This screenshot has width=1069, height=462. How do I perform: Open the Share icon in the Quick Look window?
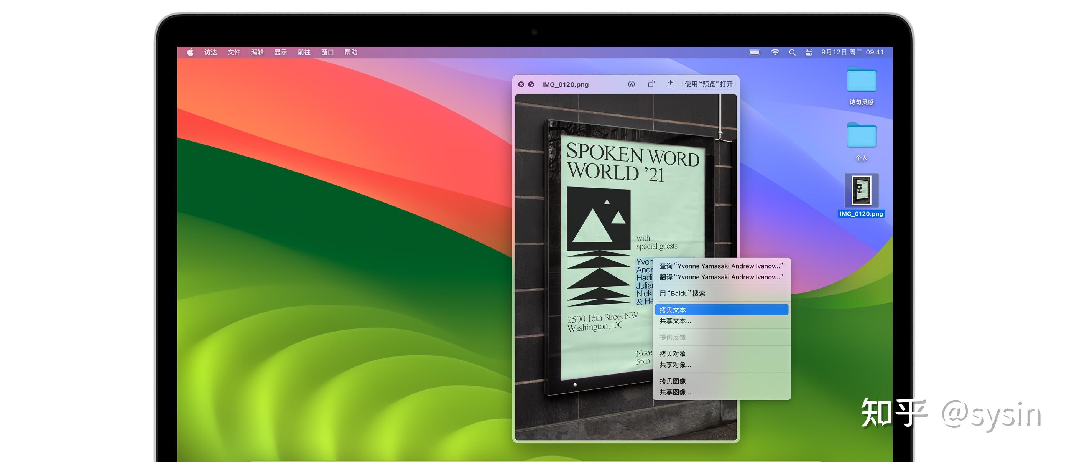coord(671,84)
